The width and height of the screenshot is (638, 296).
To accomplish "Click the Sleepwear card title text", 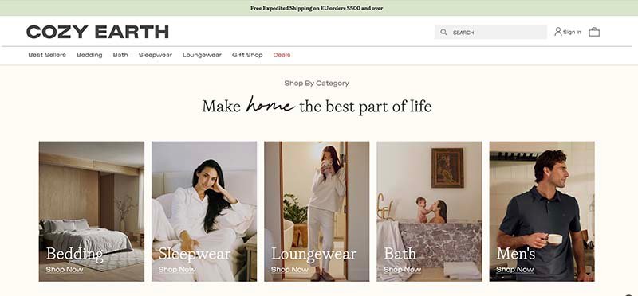I will tap(195, 254).
